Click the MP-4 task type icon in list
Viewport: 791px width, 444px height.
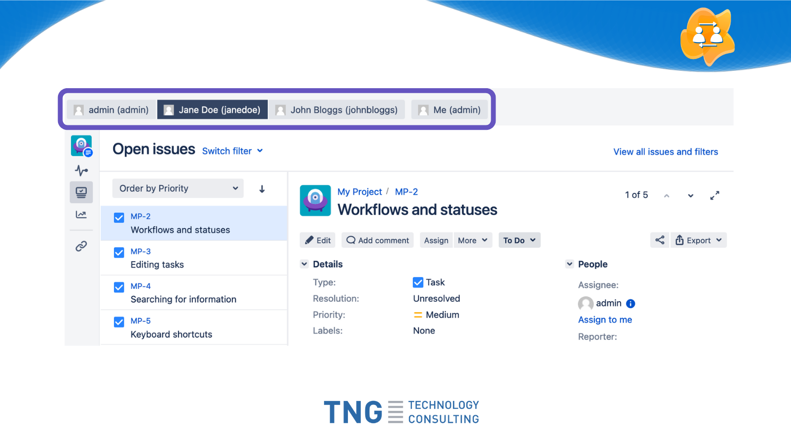[119, 287]
